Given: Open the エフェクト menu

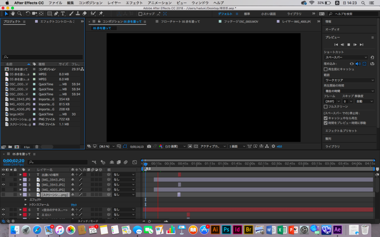Looking at the screenshot, I should [134, 3].
